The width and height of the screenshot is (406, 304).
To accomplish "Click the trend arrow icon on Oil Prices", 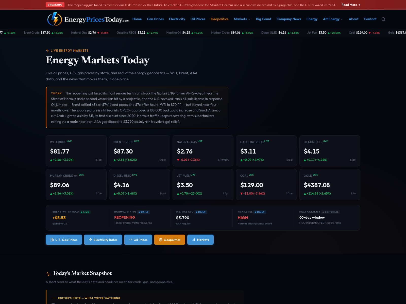I will pyautogui.click(x=130, y=240).
